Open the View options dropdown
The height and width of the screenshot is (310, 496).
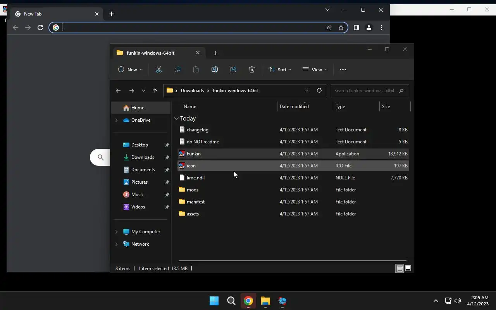coord(315,69)
